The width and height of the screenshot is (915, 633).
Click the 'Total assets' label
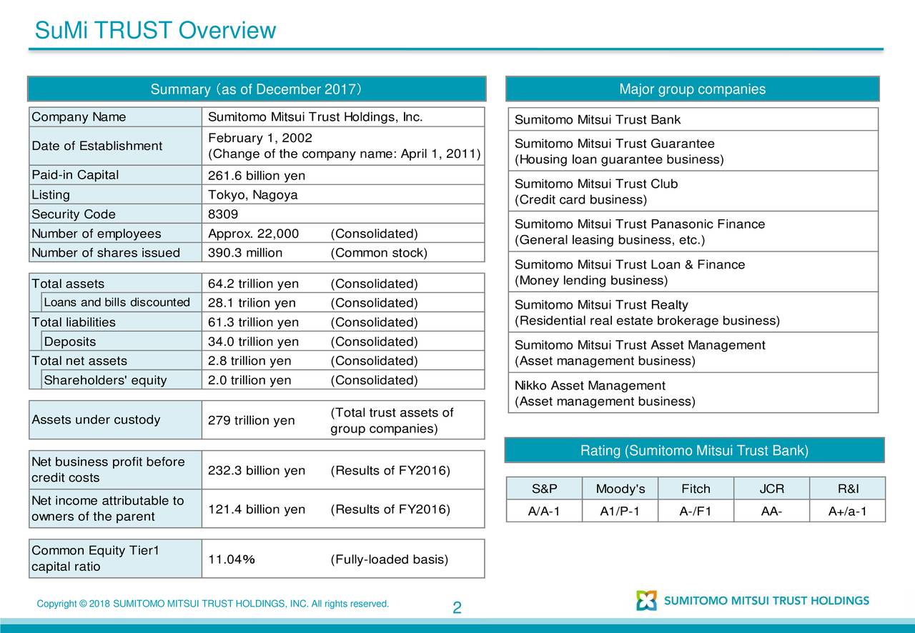coord(68,284)
